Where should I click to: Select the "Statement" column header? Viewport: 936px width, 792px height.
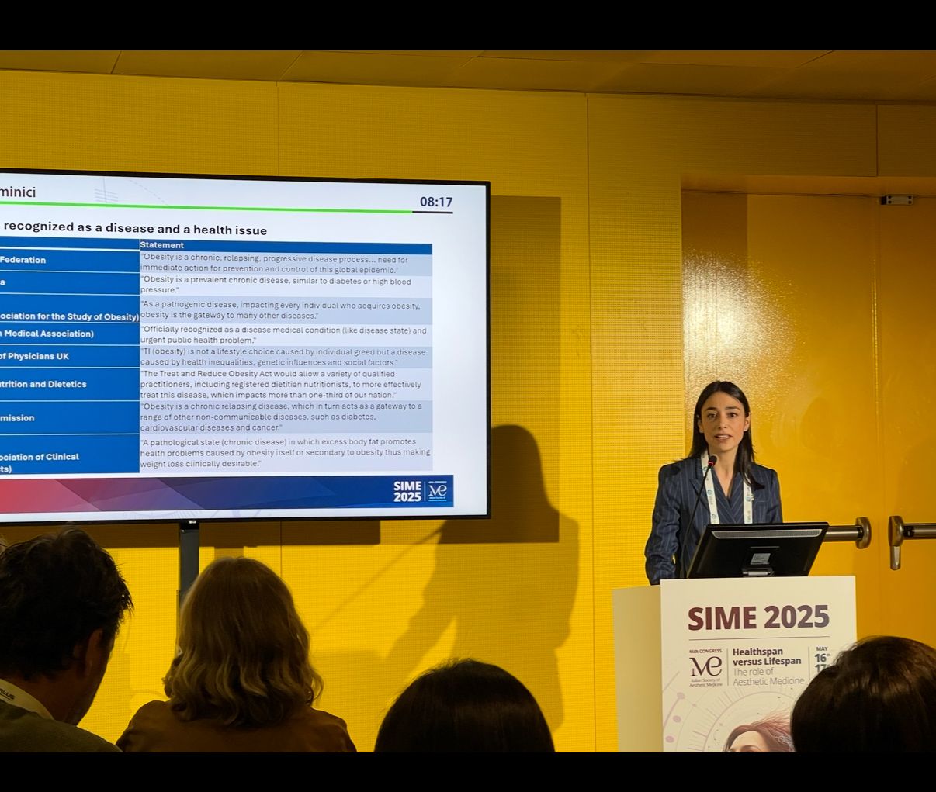[162, 245]
